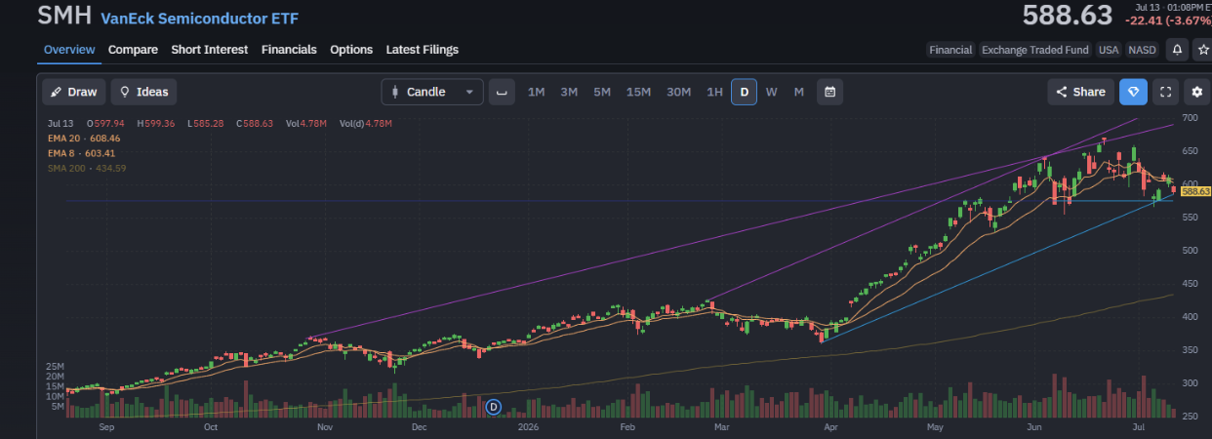1212x439 pixels.
Task: Click the dividend D marker on the timeline
Action: point(493,406)
